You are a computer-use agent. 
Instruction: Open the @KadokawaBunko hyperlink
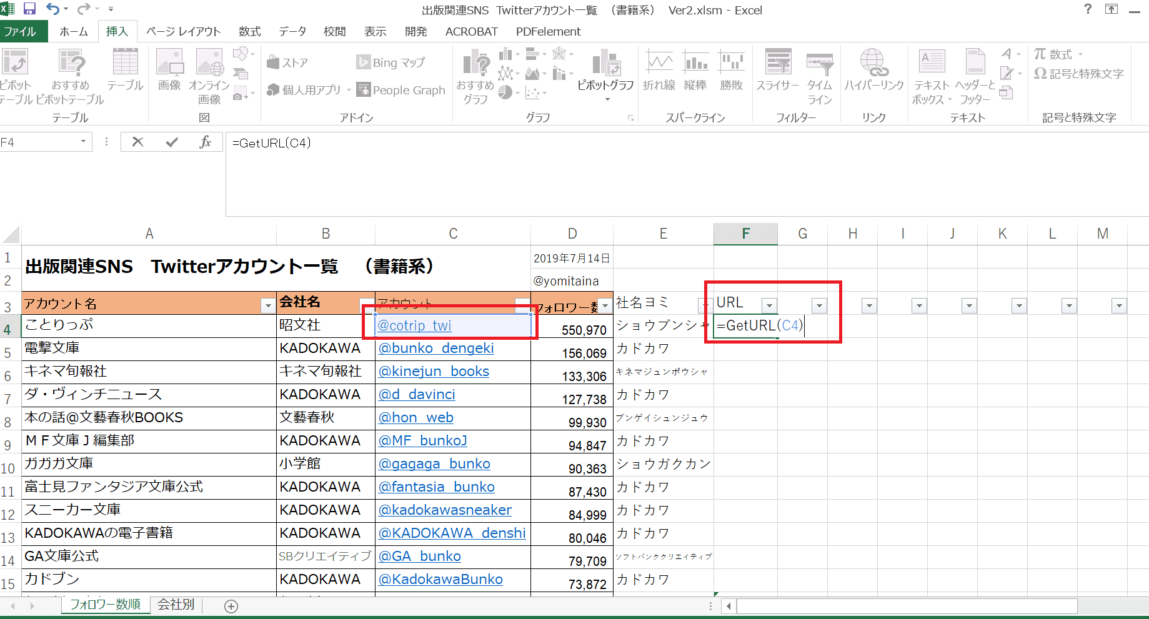coord(440,580)
